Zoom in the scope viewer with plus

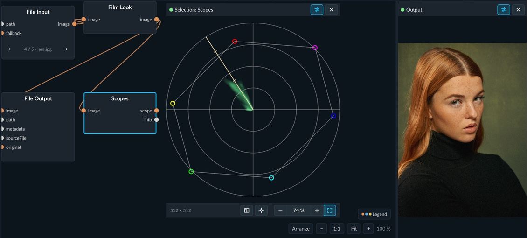[x=317, y=210]
